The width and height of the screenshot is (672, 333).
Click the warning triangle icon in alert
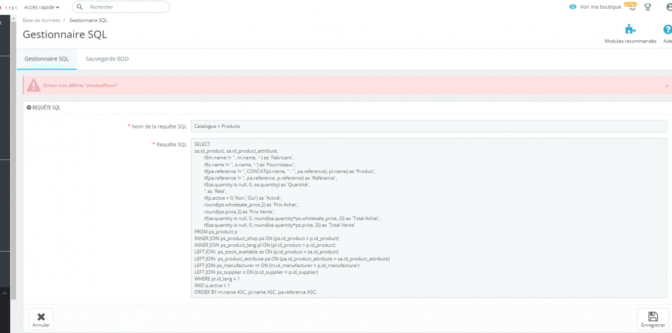(x=34, y=85)
